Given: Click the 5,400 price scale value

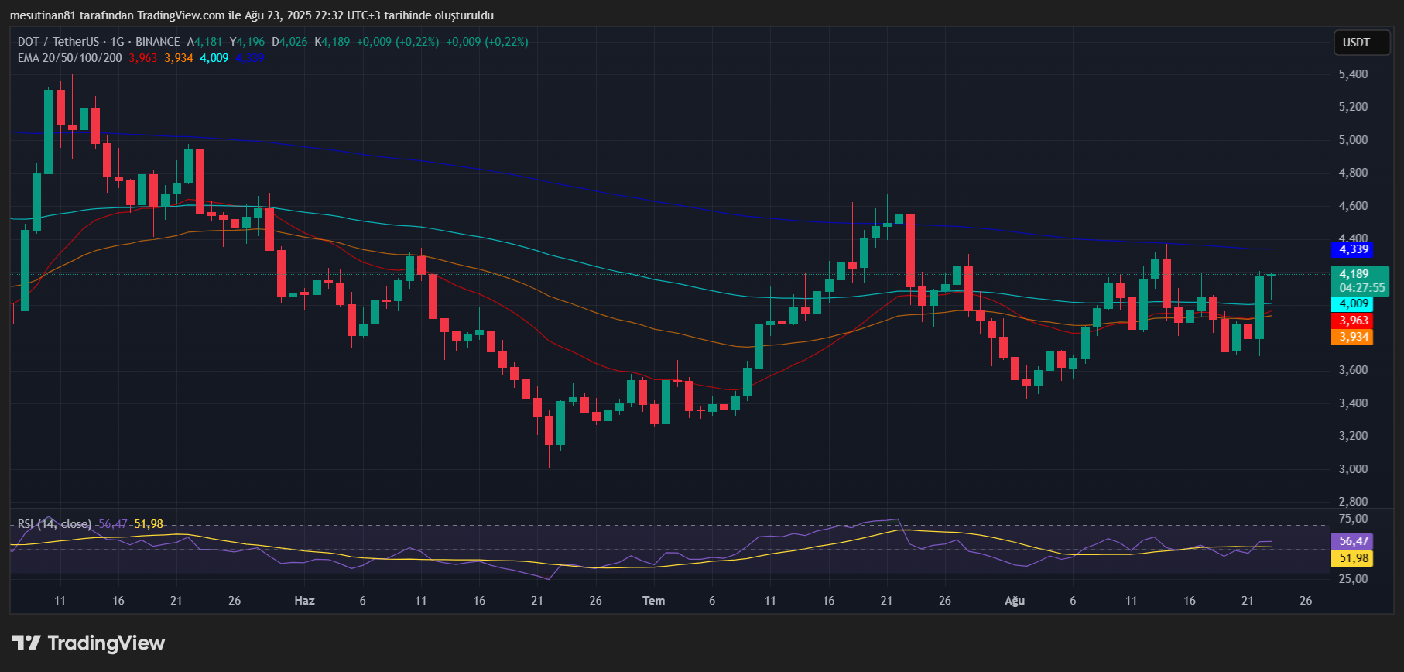Looking at the screenshot, I should tap(1353, 74).
